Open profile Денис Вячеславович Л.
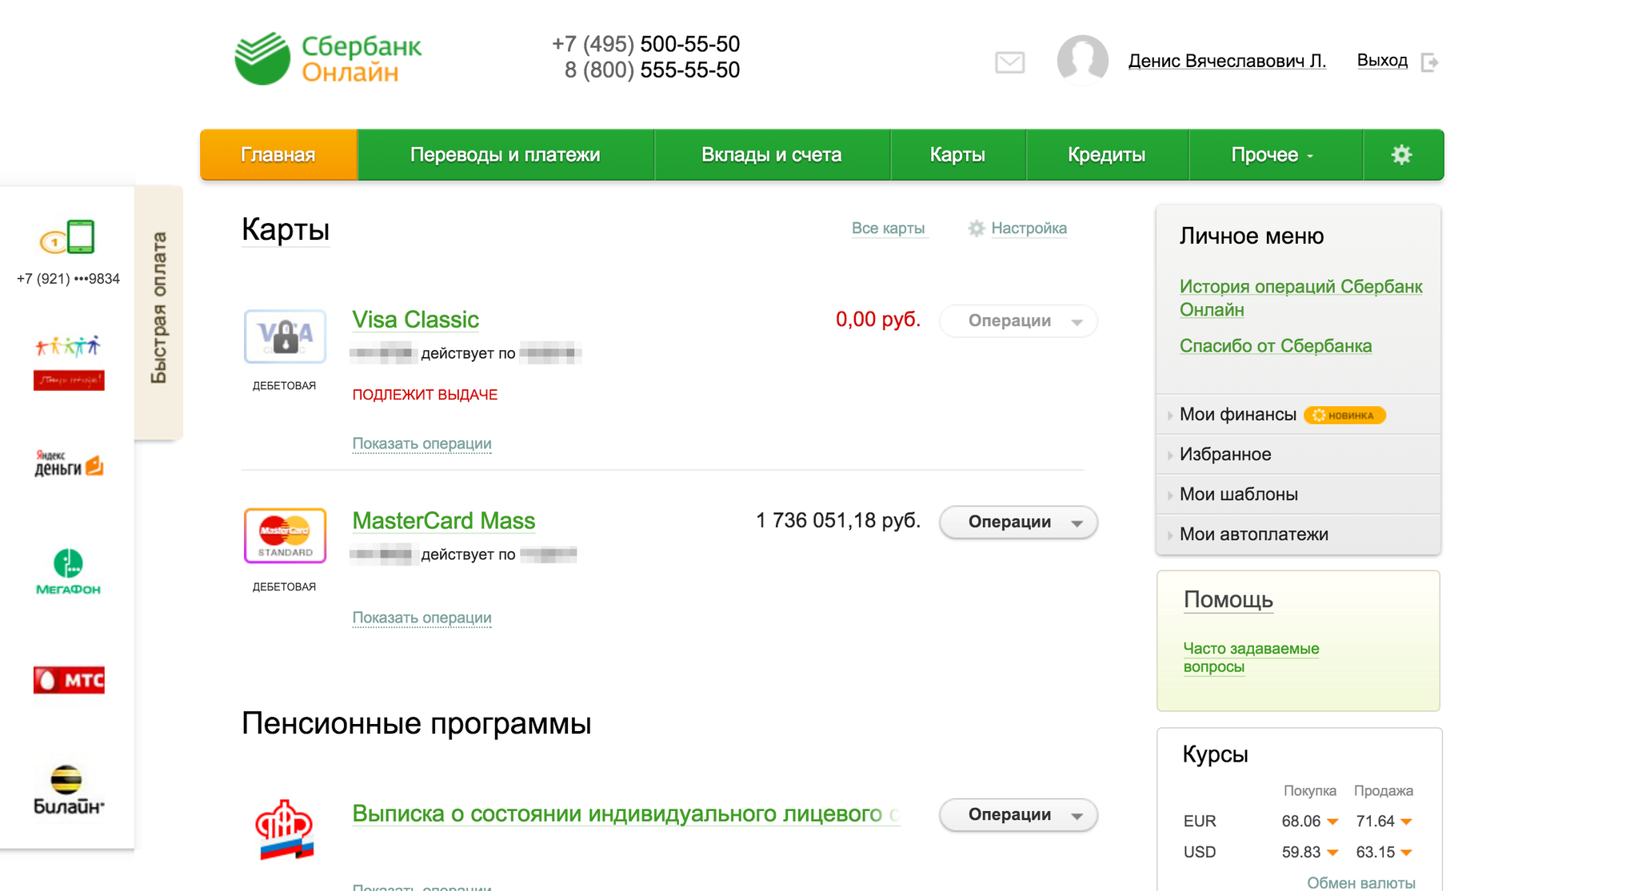 pos(1227,61)
